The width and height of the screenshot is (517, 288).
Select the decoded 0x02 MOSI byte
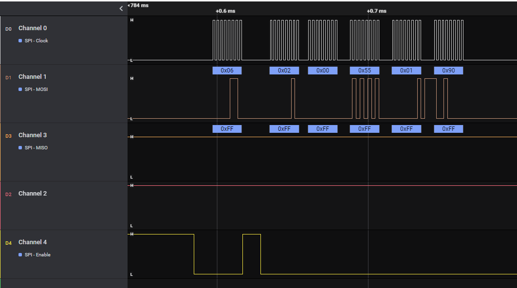284,71
